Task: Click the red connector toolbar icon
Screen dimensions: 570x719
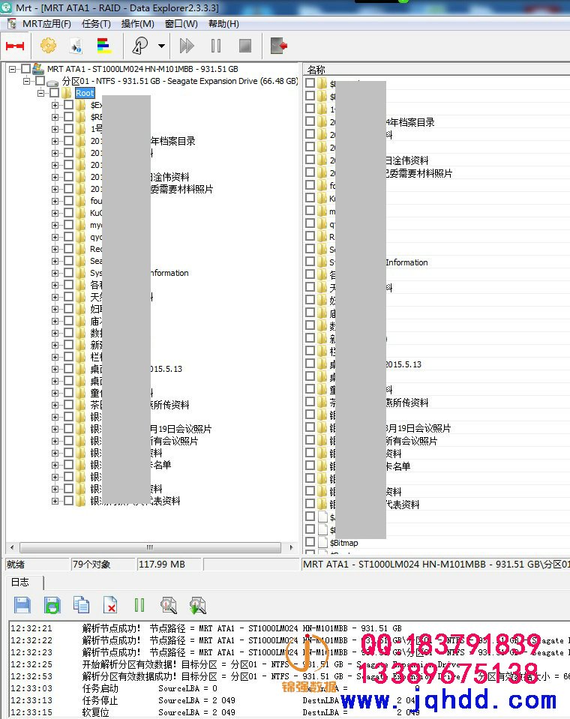Action: (x=15, y=46)
